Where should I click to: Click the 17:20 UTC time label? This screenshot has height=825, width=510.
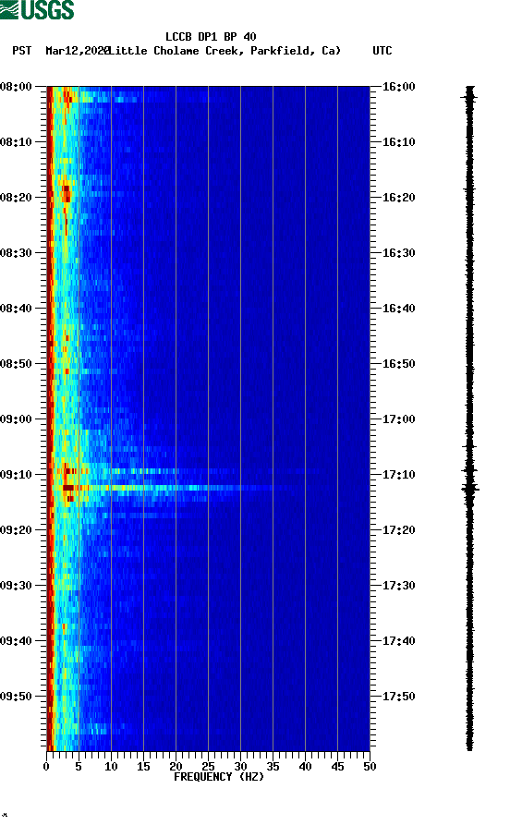click(x=398, y=530)
